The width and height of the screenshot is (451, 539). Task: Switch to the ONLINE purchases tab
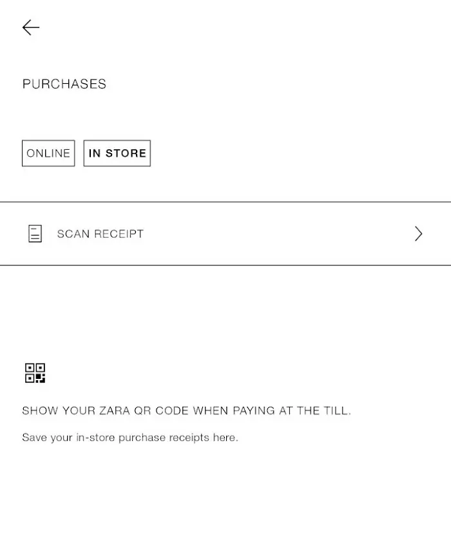[48, 154]
